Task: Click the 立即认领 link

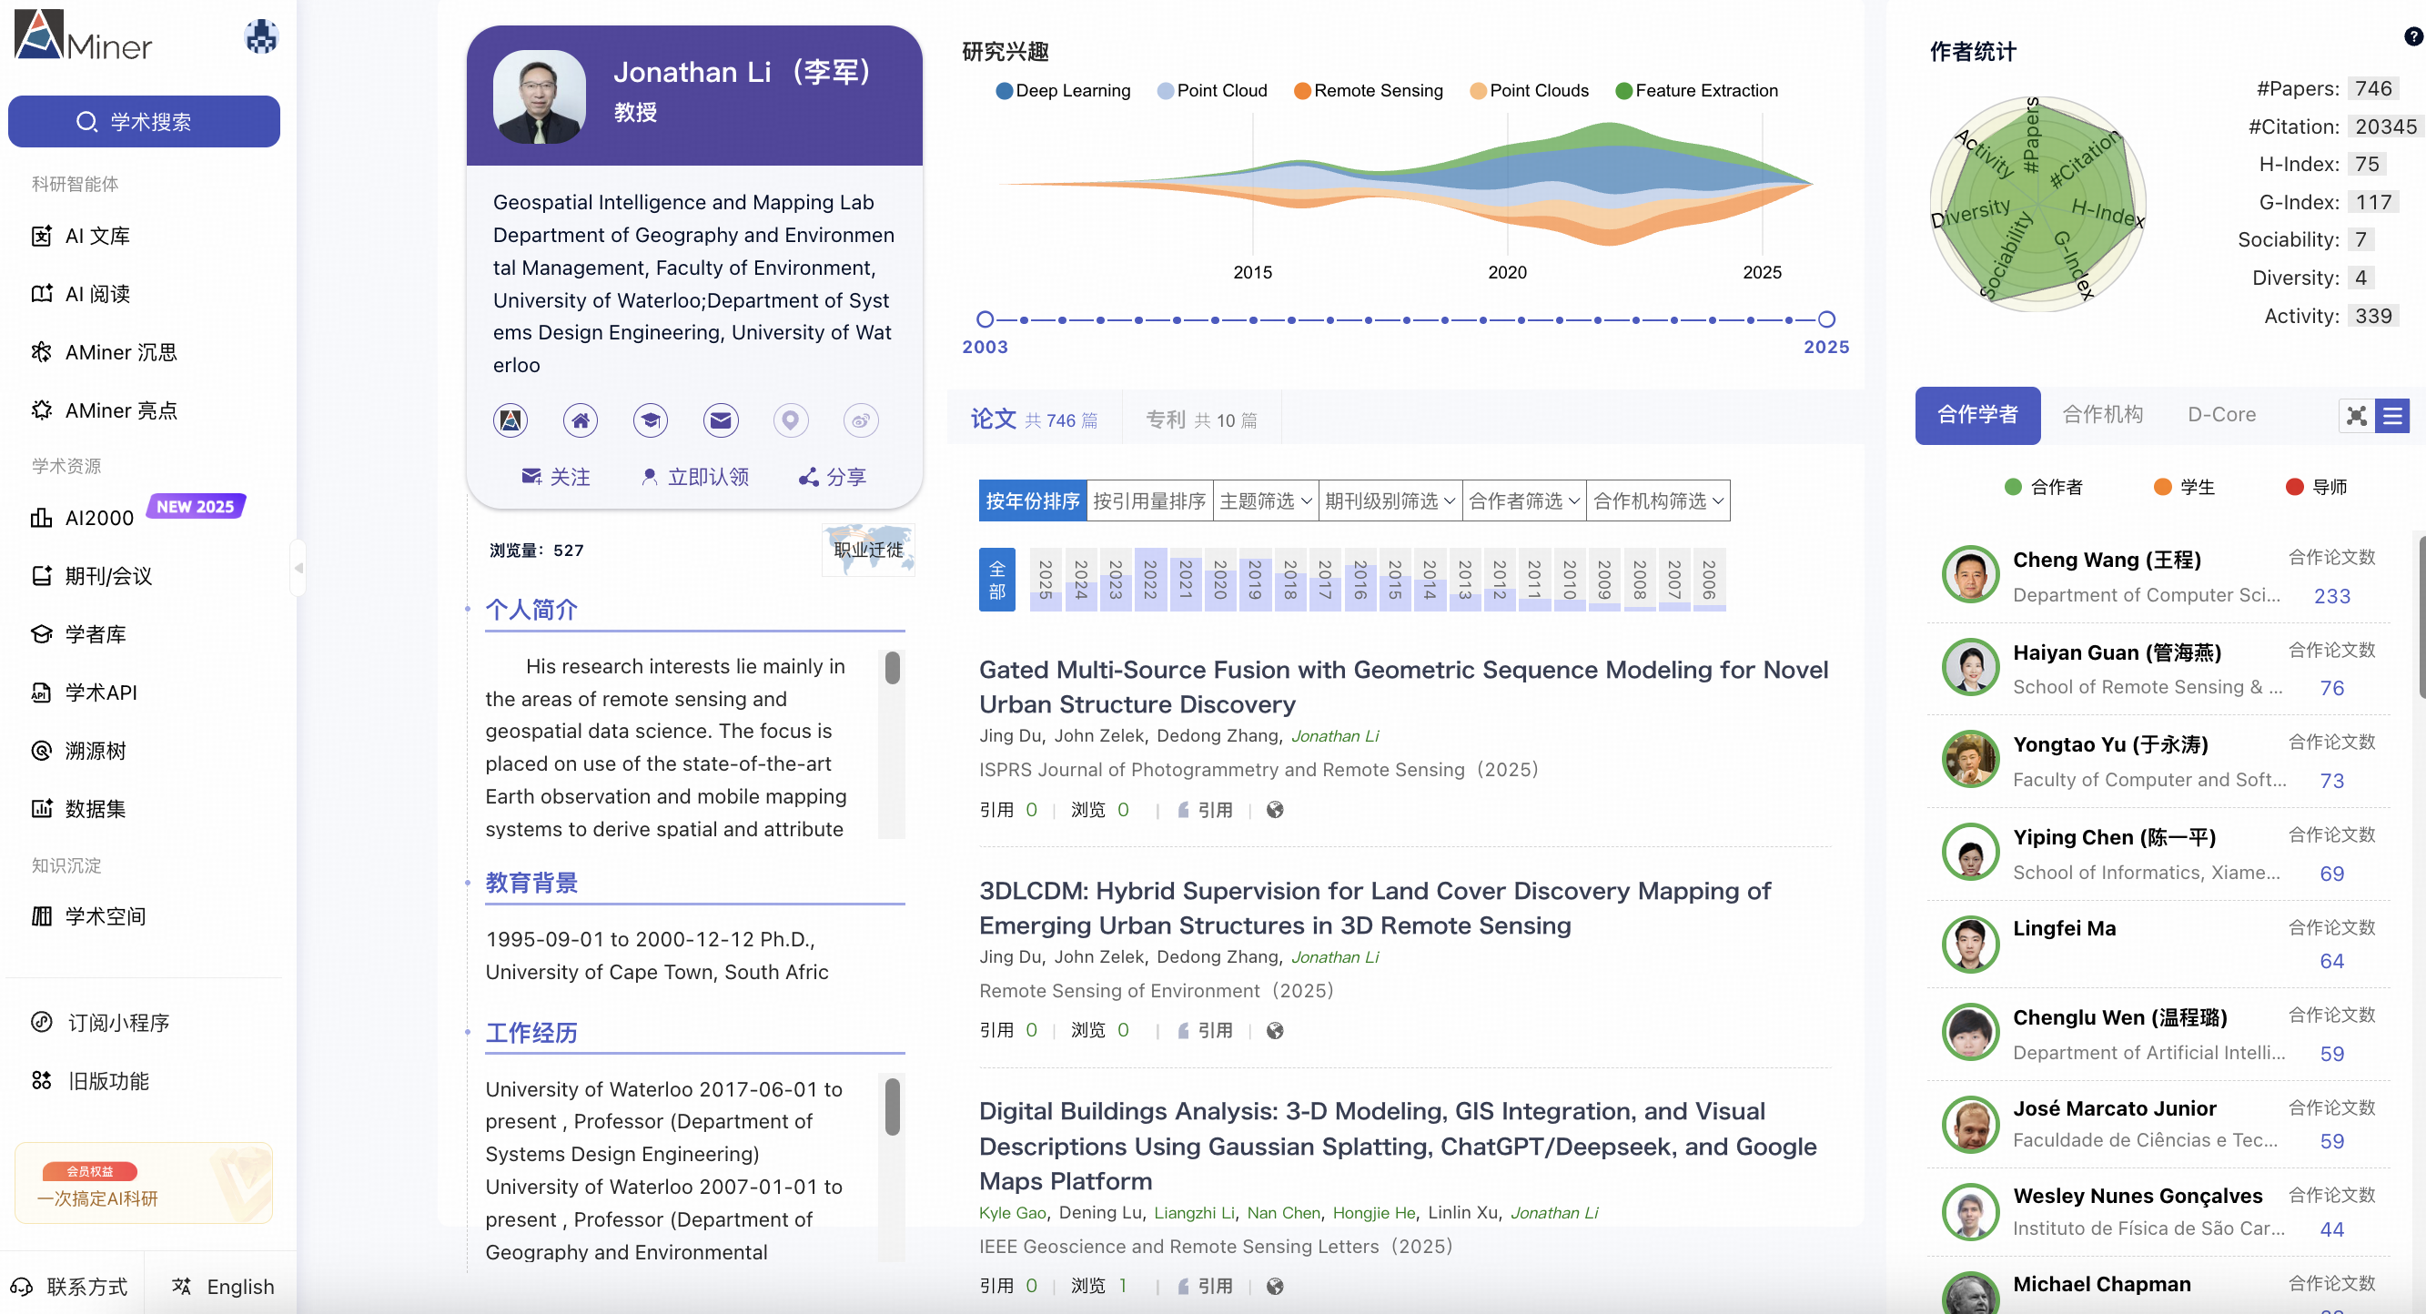Action: coord(695,477)
